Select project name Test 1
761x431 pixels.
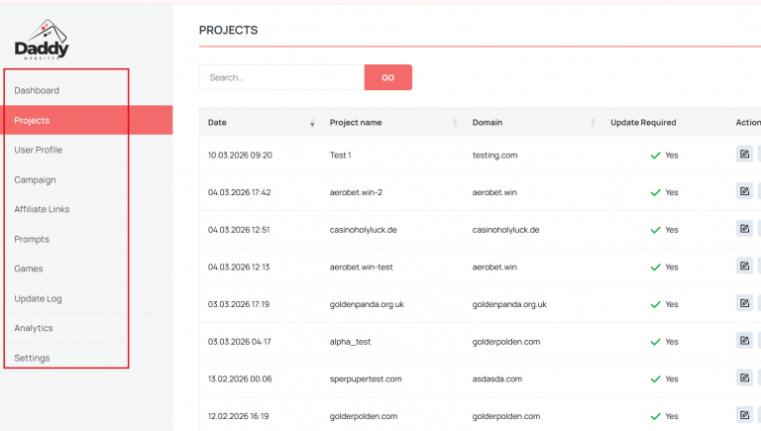pos(340,156)
